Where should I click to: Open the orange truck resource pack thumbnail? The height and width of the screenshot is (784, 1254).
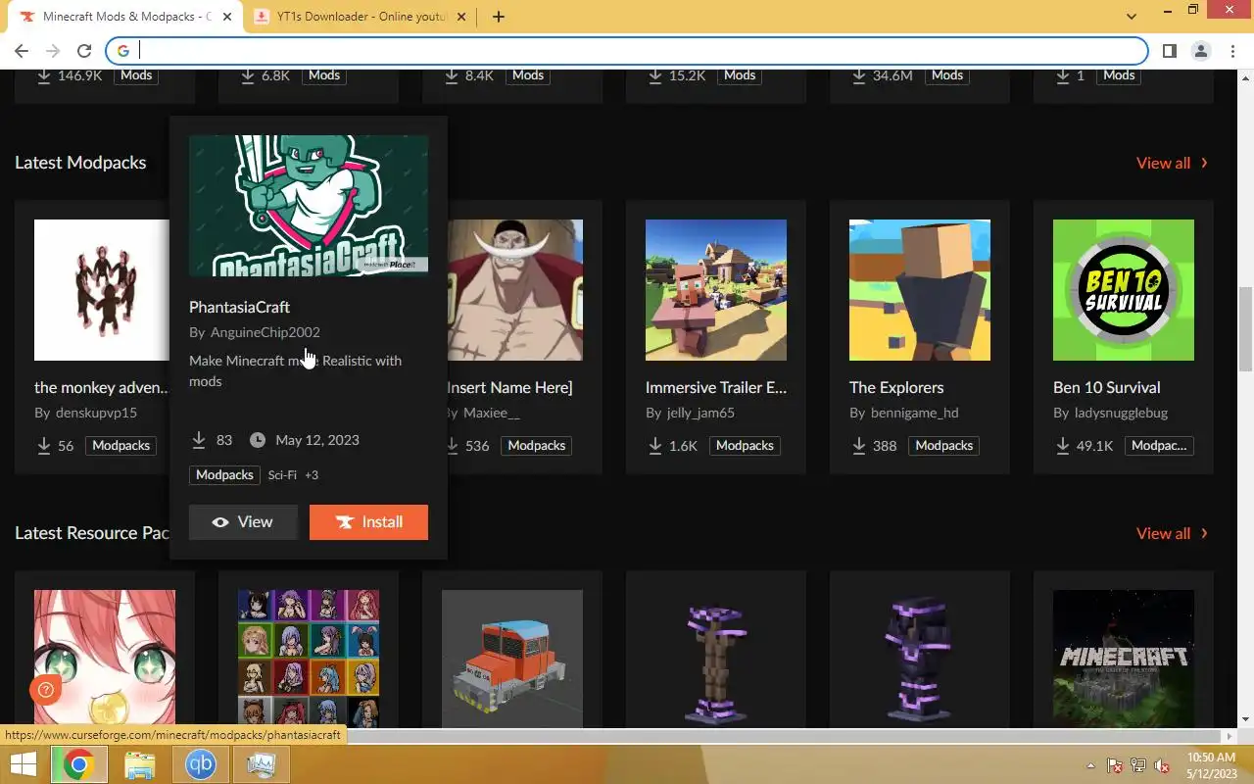(512, 659)
